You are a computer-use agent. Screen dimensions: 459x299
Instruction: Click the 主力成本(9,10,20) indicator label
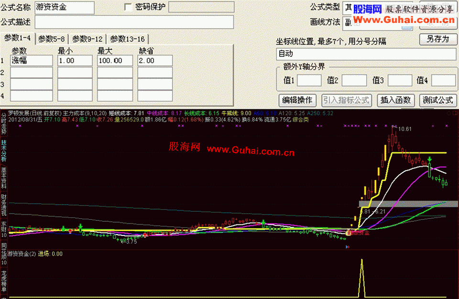point(85,113)
